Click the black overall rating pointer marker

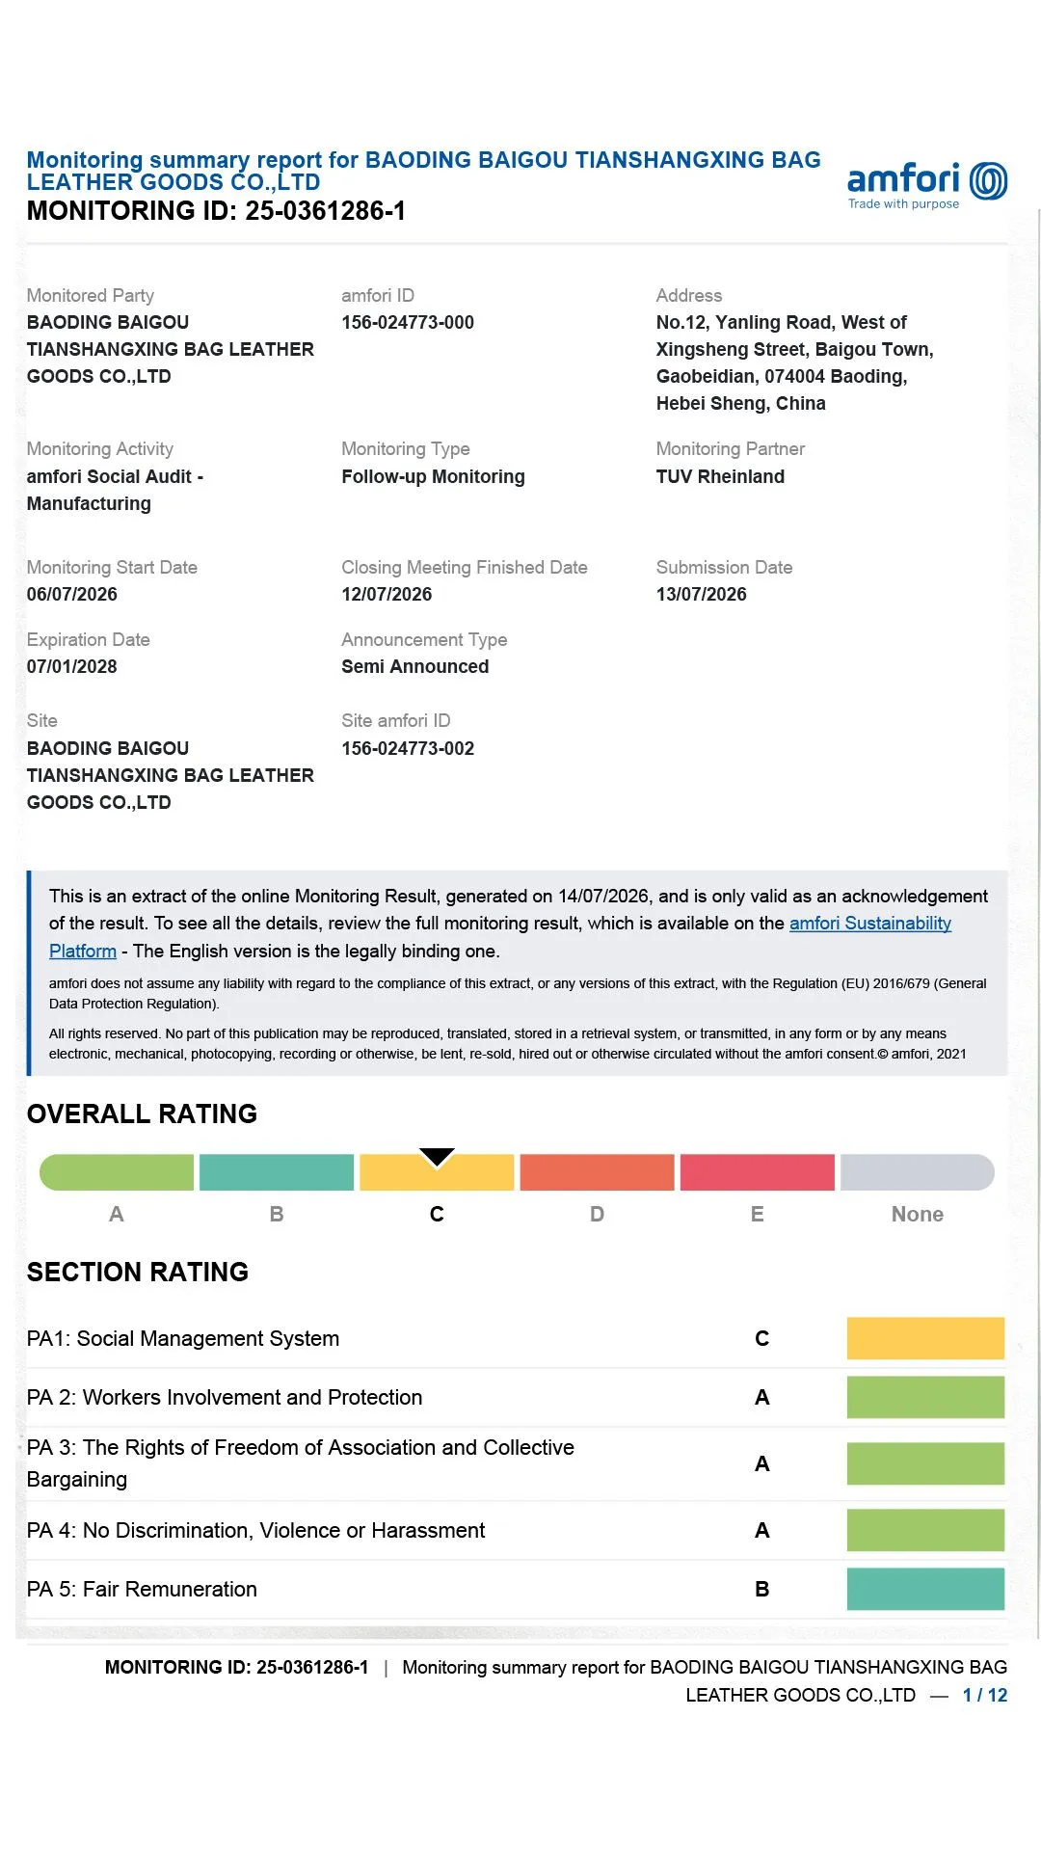(437, 1157)
